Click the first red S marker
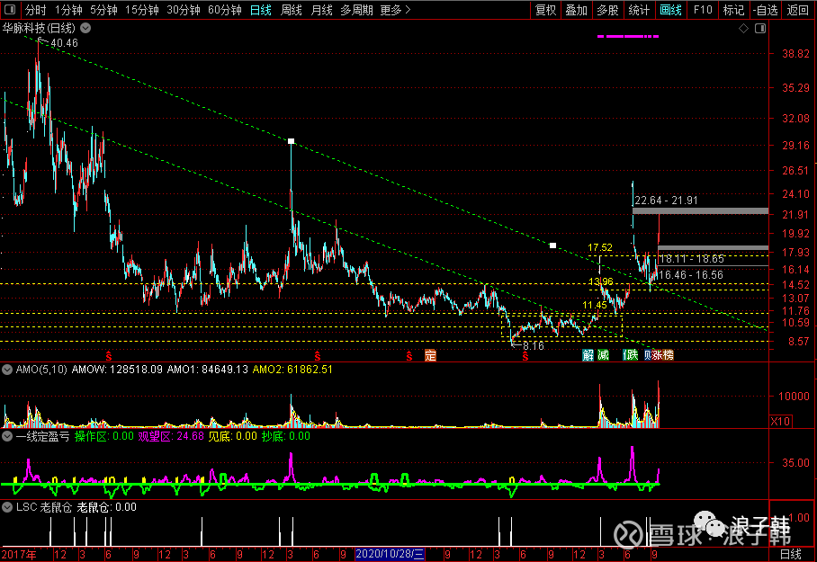The height and width of the screenshot is (562, 817). (x=108, y=356)
